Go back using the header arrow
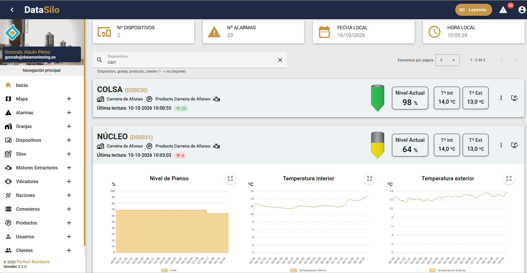Viewport: 527px width, 273px height. click(12, 10)
